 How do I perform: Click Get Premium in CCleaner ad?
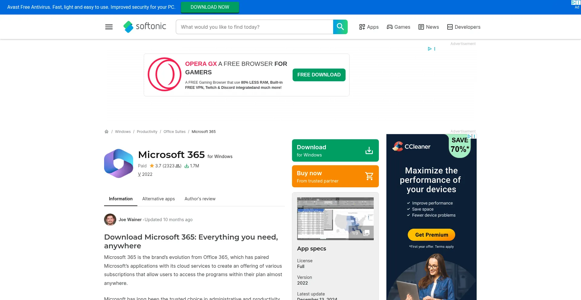(432, 235)
